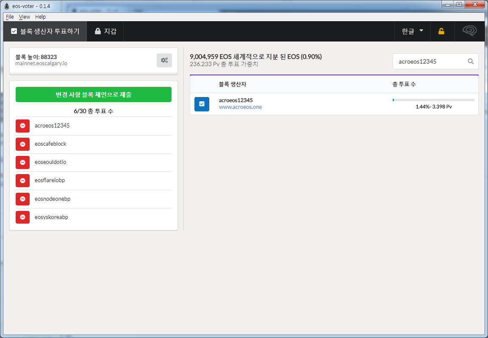
Task: Click the search magnifier icon
Action: (471, 61)
